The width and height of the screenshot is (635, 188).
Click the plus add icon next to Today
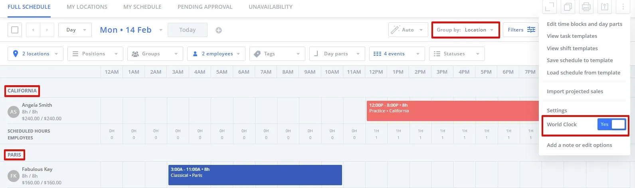219,30
